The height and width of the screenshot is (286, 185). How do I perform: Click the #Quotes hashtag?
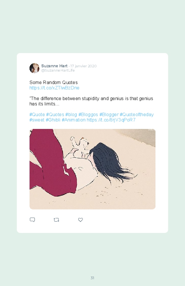click(55, 115)
